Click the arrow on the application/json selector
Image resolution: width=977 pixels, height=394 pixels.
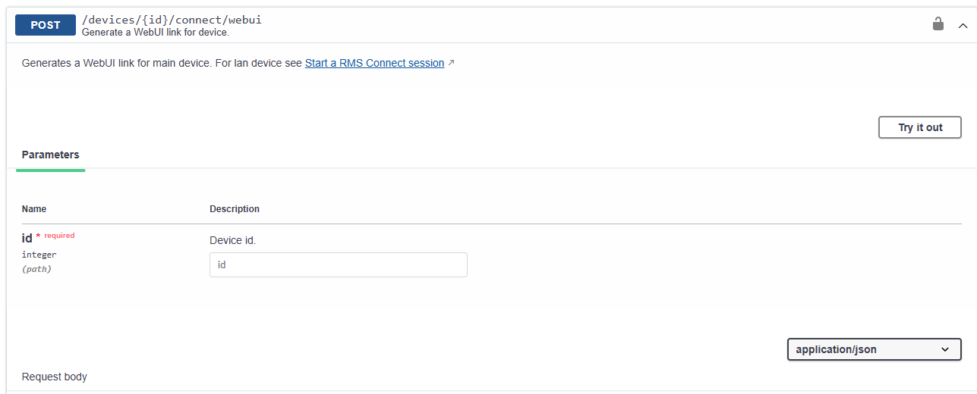point(945,349)
